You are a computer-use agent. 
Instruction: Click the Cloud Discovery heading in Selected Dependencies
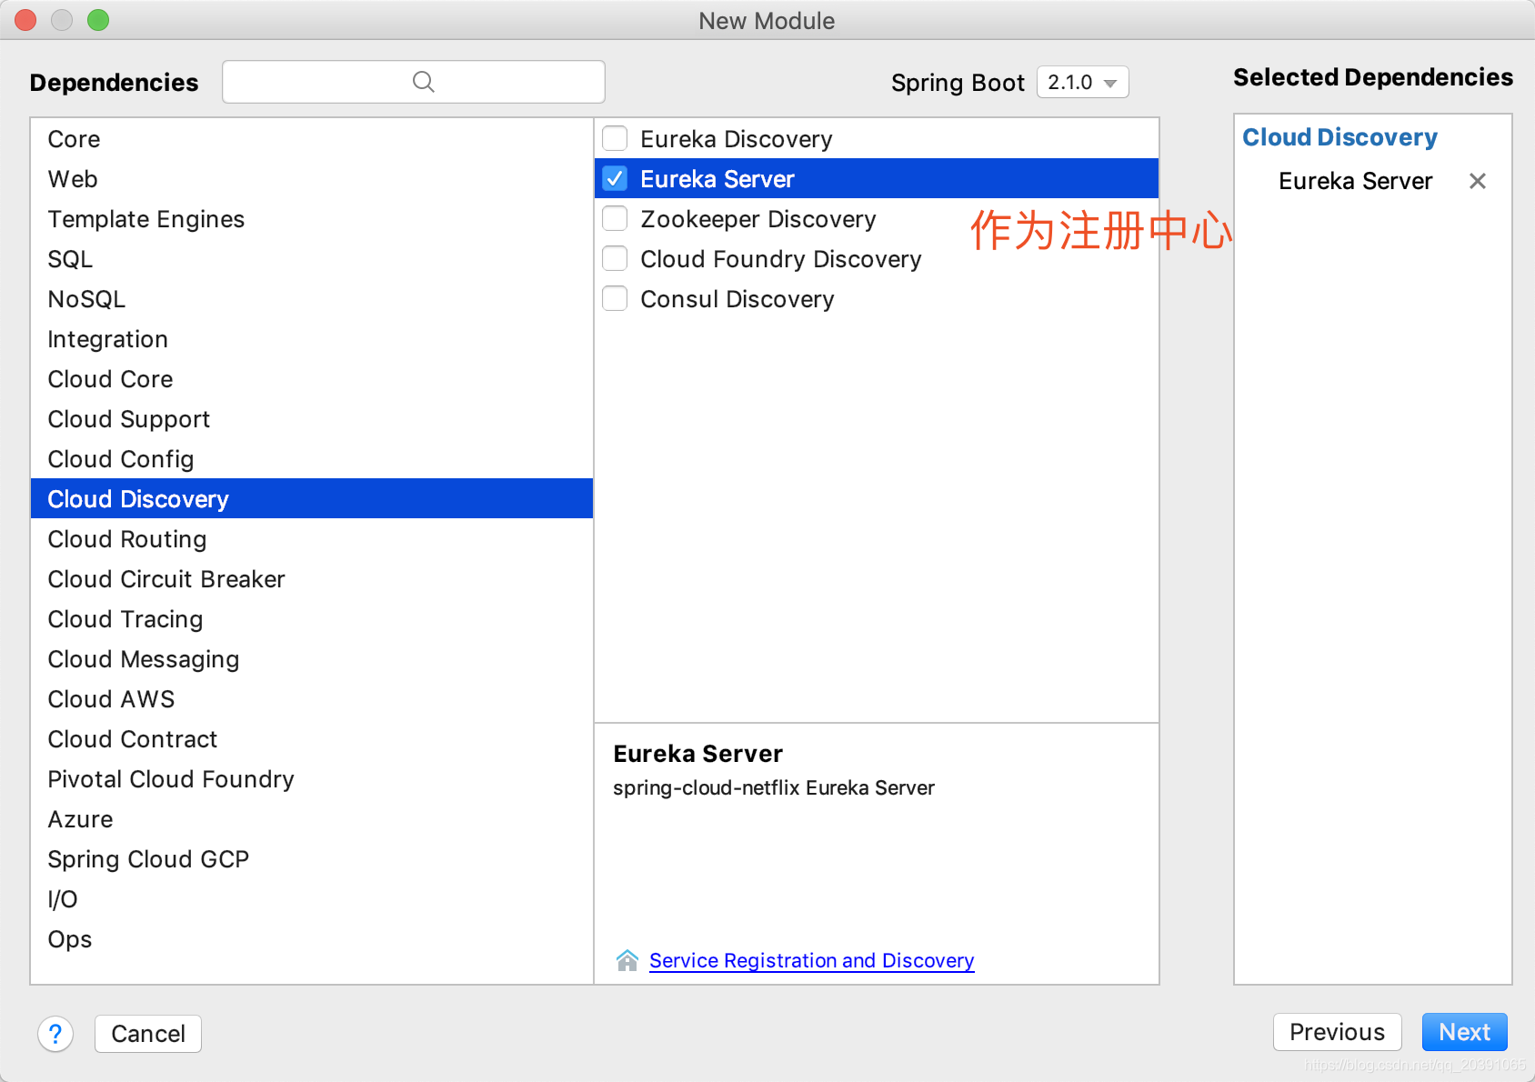click(x=1339, y=137)
